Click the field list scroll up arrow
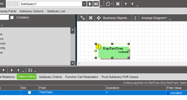Screen dimensions: 187x100 pyautogui.click(x=72, y=30)
